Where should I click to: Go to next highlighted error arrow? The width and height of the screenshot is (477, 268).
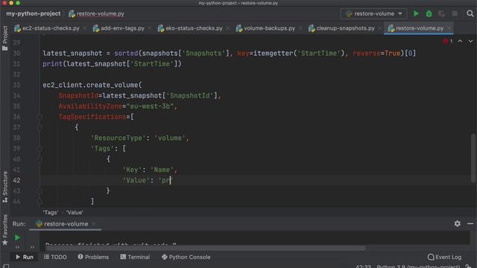[470, 41]
